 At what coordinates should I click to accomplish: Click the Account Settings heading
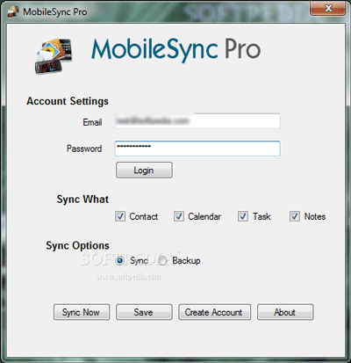pos(68,101)
